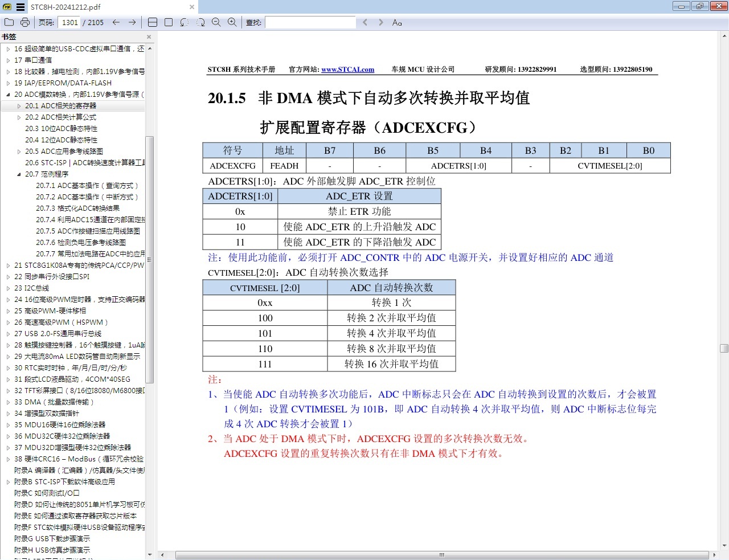The height and width of the screenshot is (560, 729).
Task: Open bookmark 19 IAP/EEPROM/DATA-FLASH
Action: (x=63, y=83)
